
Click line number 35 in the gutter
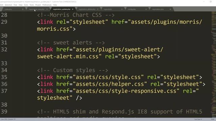tap(4, 77)
